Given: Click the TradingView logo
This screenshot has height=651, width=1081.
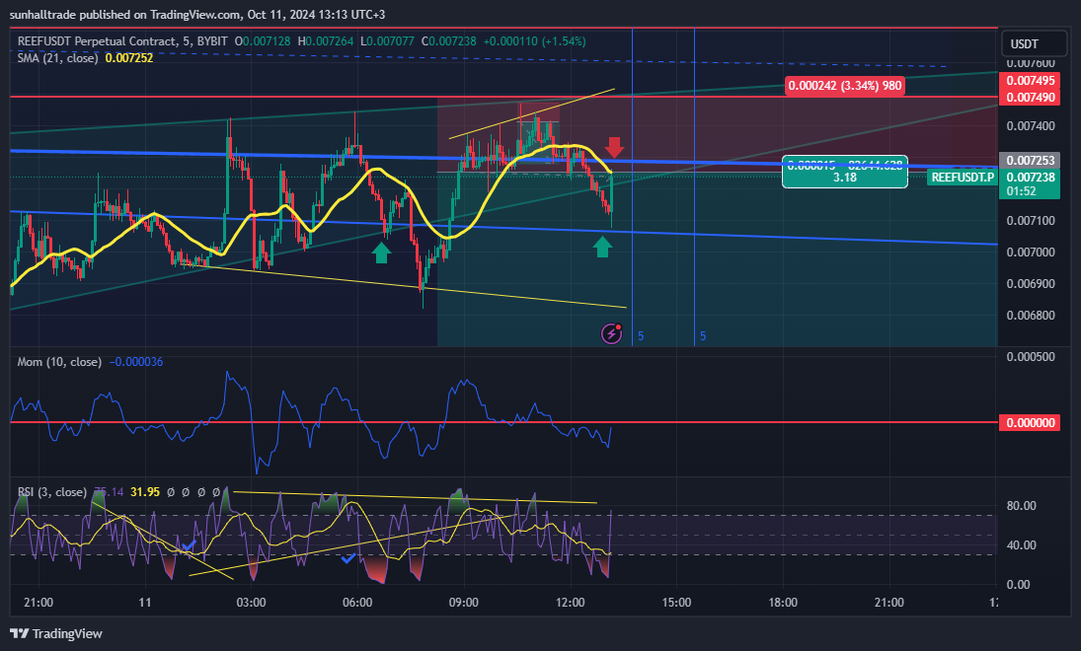Looking at the screenshot, I should [56, 634].
